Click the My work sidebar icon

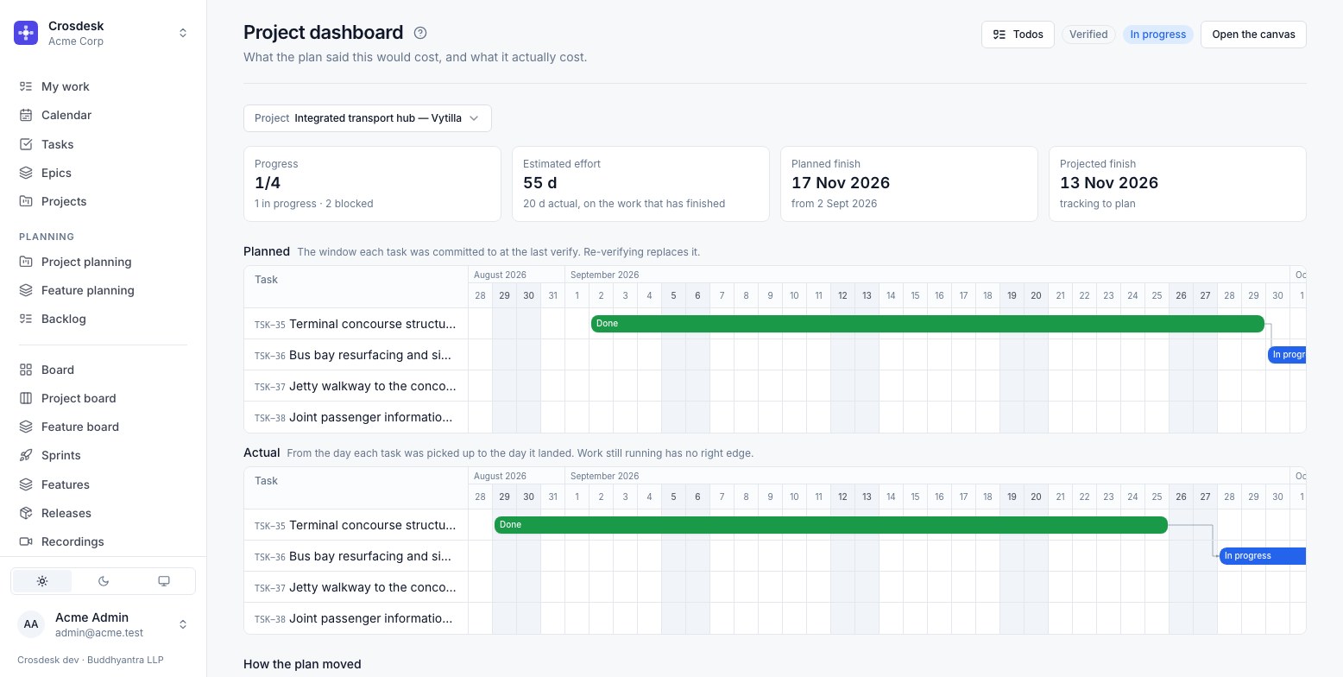(x=26, y=86)
